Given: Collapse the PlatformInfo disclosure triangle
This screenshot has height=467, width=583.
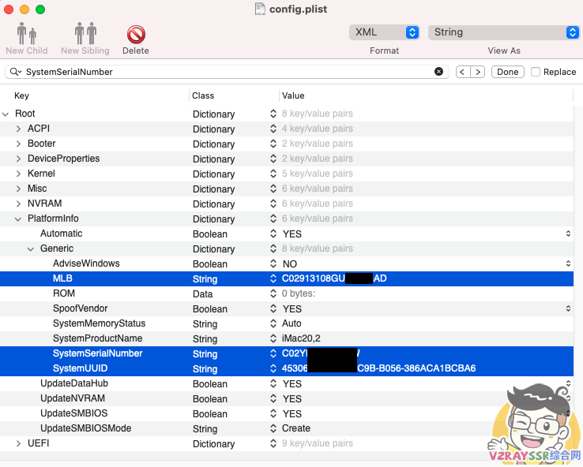Looking at the screenshot, I should click(x=19, y=219).
